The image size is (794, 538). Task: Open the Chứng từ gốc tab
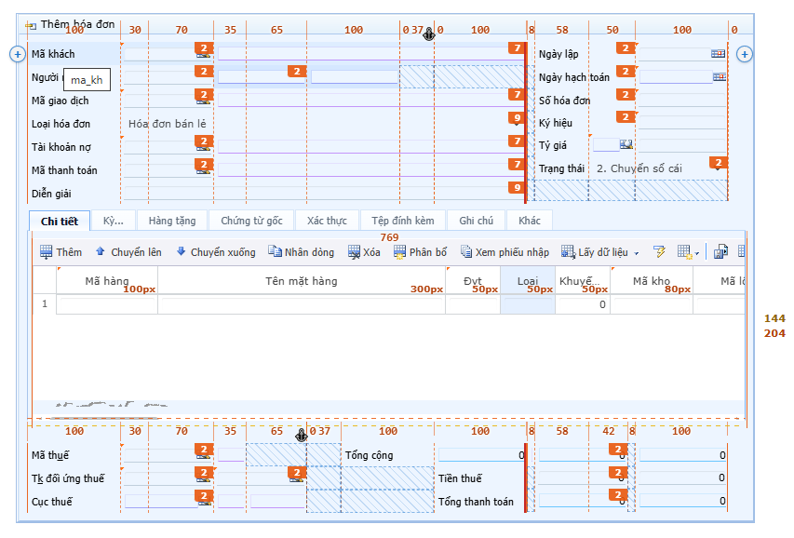click(251, 221)
